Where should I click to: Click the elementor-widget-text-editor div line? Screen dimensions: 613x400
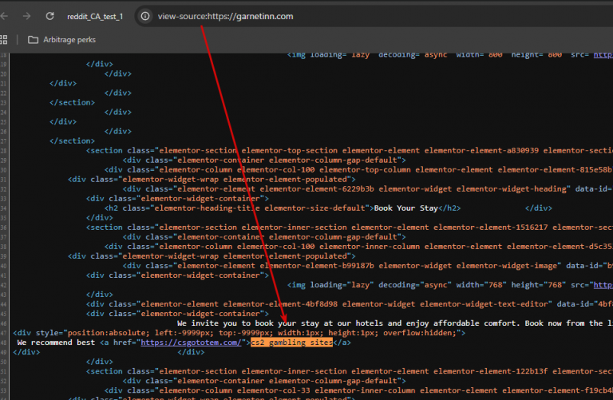pos(350,304)
